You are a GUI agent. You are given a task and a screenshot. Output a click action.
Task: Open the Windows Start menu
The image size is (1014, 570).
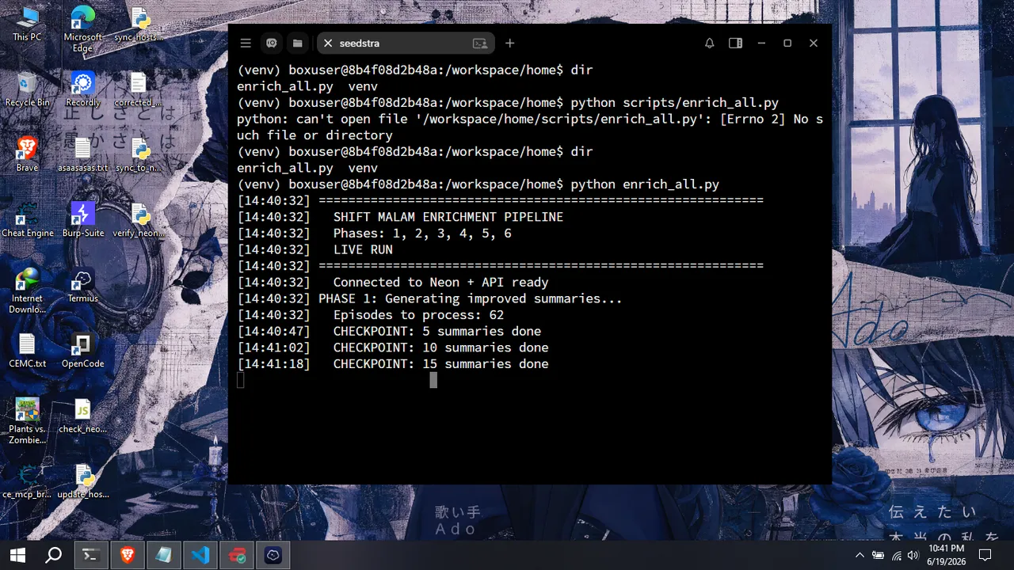point(17,556)
